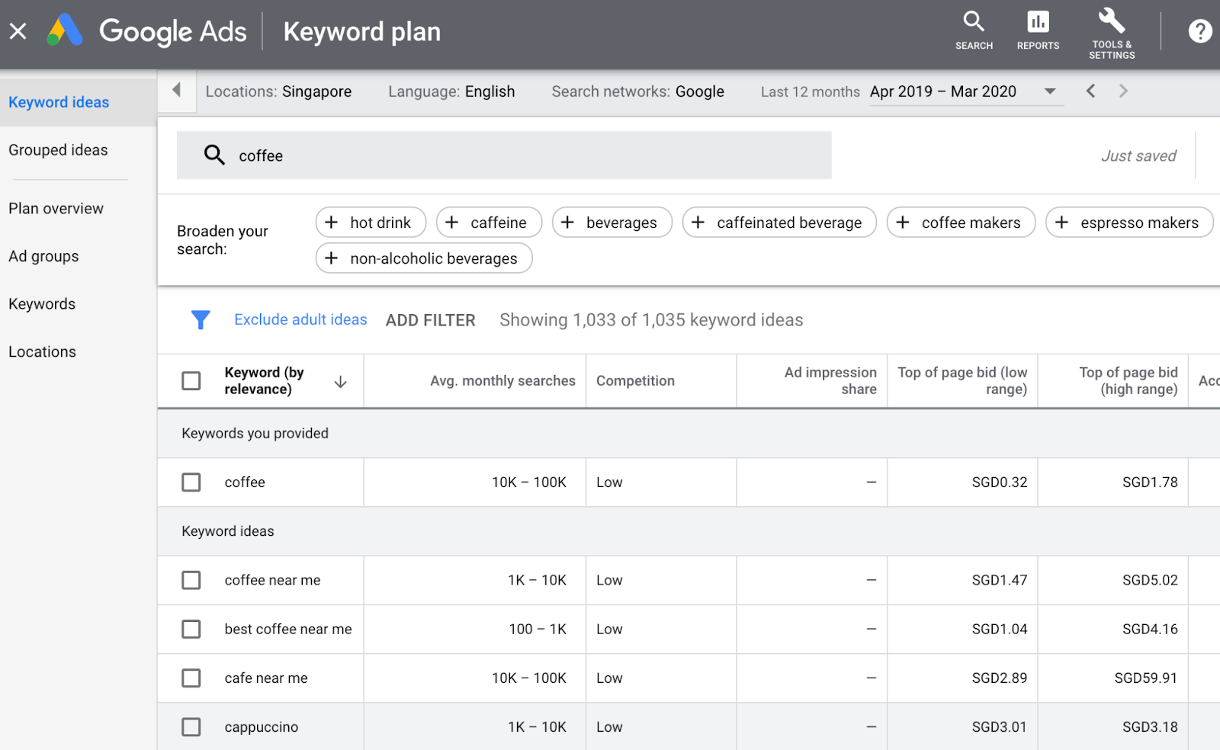This screenshot has height=750, width=1220.
Task: Open the Search icon in top bar
Action: [974, 30]
